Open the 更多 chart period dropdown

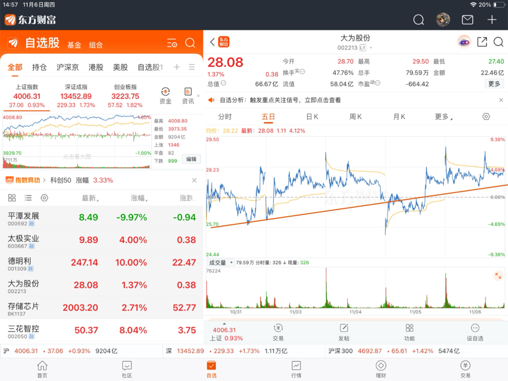click(x=443, y=117)
